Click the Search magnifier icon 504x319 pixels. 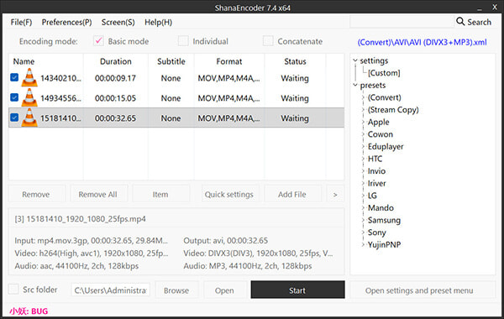pyautogui.click(x=460, y=22)
